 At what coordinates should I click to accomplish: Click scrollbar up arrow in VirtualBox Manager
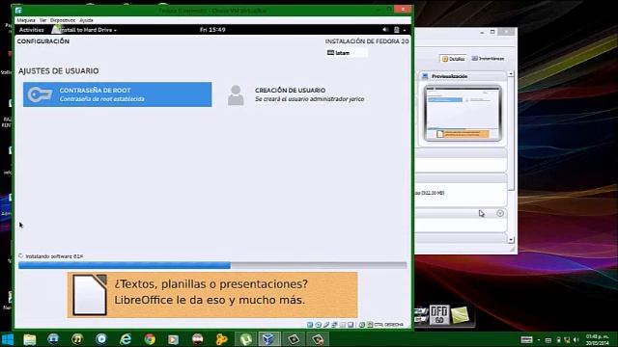click(511, 74)
